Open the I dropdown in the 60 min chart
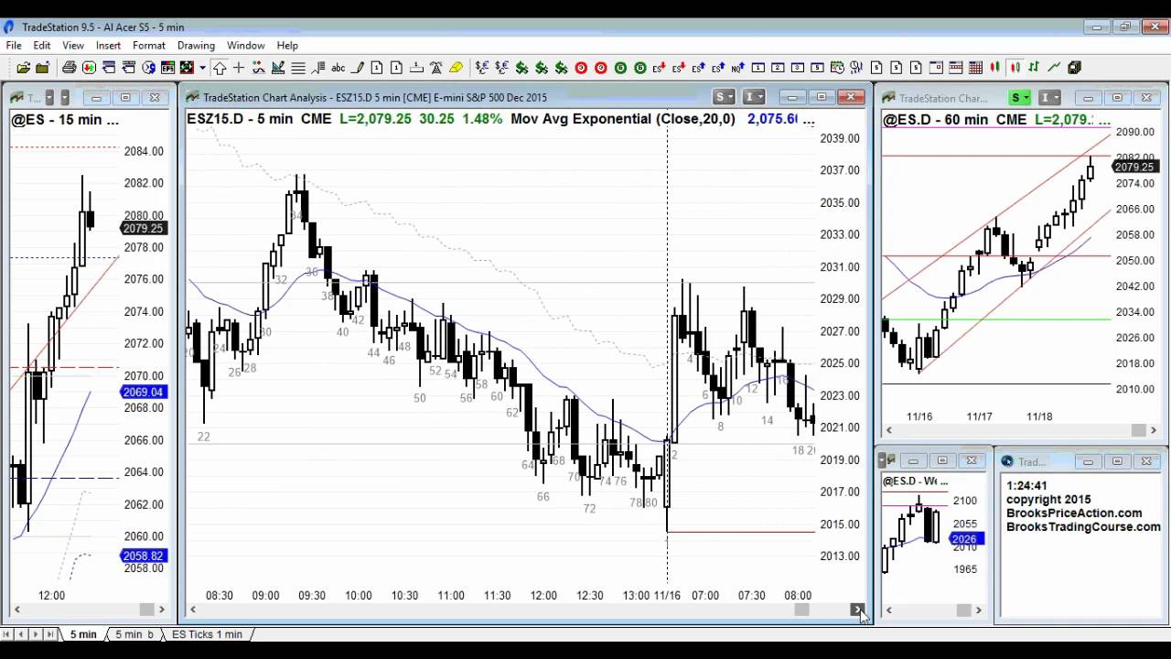 pos(1050,97)
